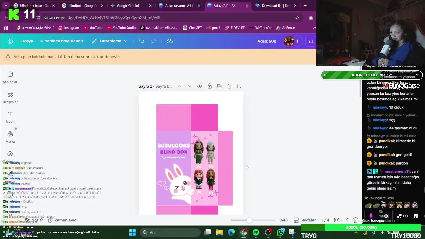The image size is (425, 239).
Task: Add collaborator with the plus button
Action: point(298,41)
